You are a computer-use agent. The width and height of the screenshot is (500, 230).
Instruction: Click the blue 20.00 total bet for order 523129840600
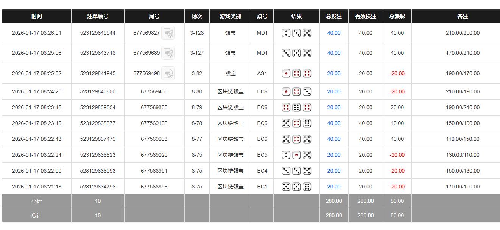click(x=333, y=91)
